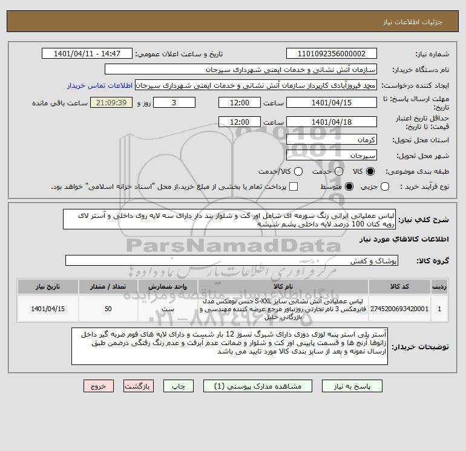Image resolution: width=466 pixels, height=451 pixels.
Task: Click the نام کالا column header
Action: 283,286
